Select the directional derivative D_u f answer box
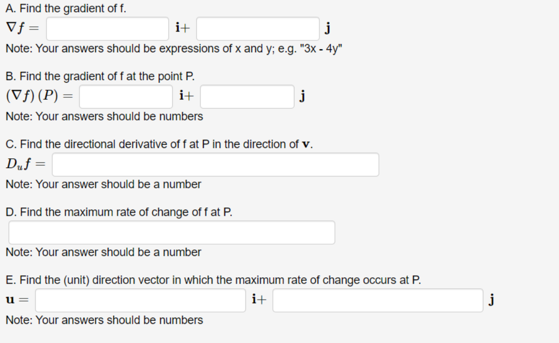 (215, 165)
